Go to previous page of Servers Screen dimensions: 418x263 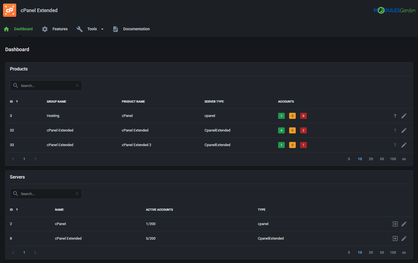(13, 253)
